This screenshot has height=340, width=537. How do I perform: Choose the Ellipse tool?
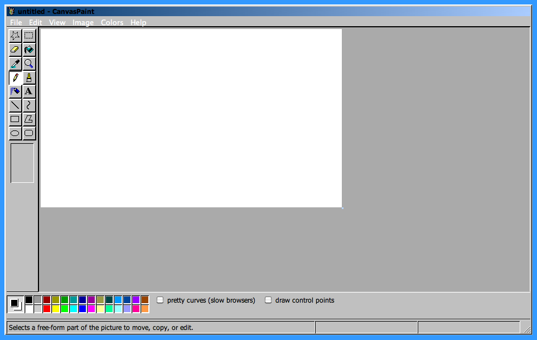[x=15, y=134]
